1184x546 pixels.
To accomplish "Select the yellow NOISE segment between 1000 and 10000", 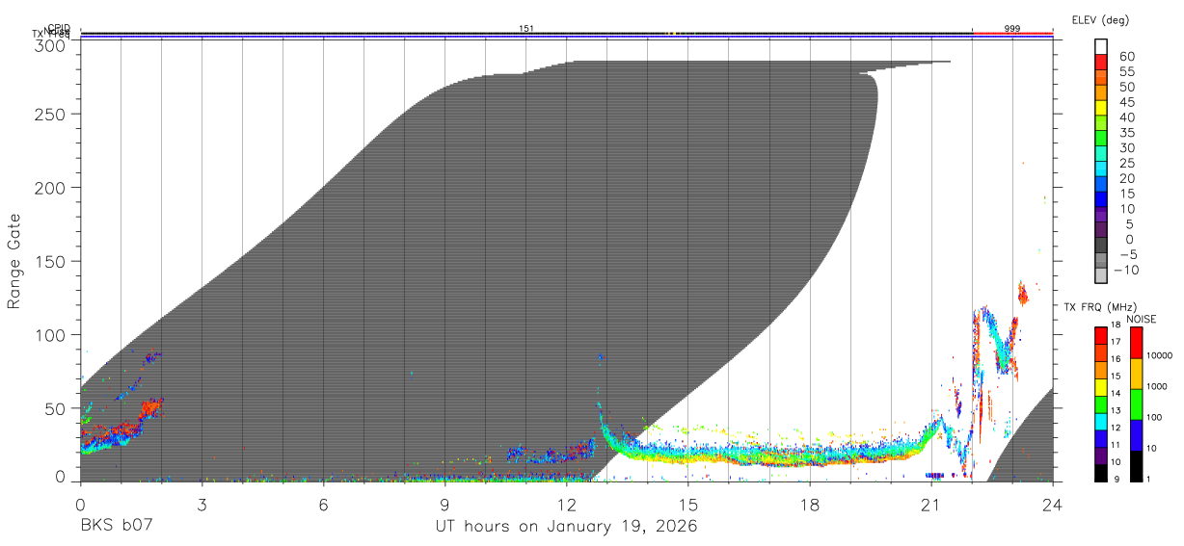I will (1135, 373).
